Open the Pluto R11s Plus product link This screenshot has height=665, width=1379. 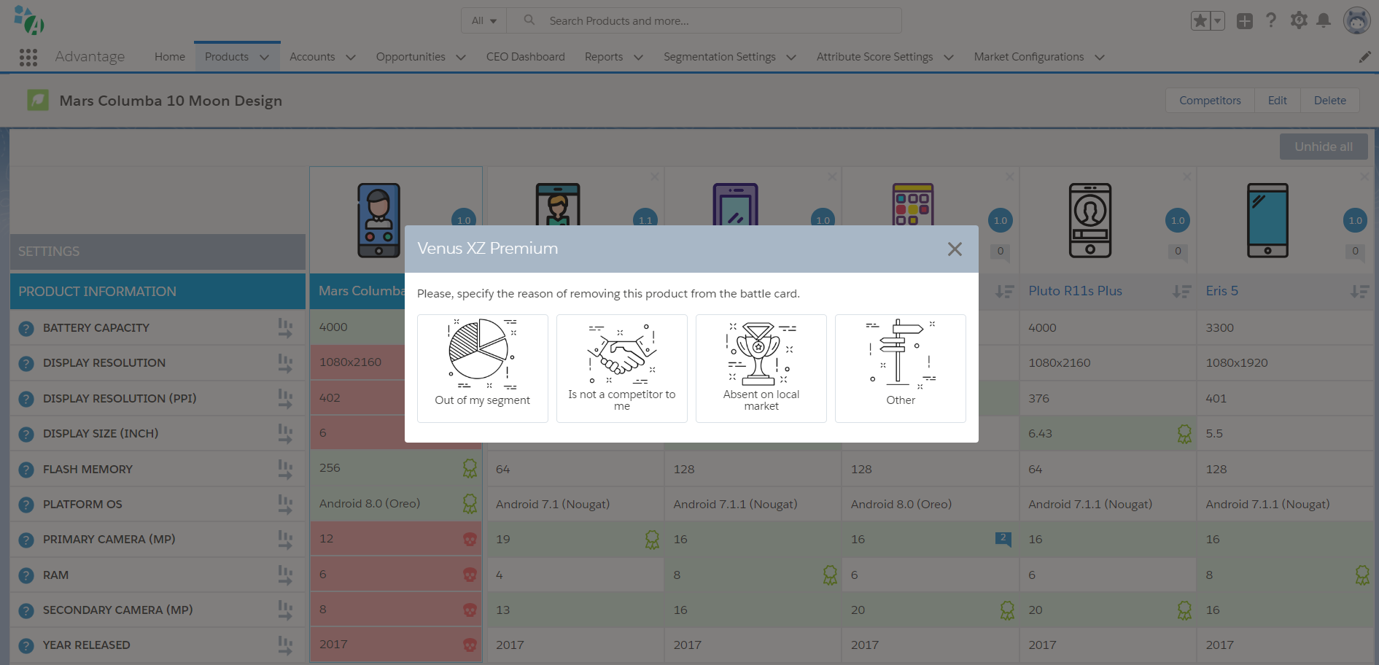(x=1075, y=291)
